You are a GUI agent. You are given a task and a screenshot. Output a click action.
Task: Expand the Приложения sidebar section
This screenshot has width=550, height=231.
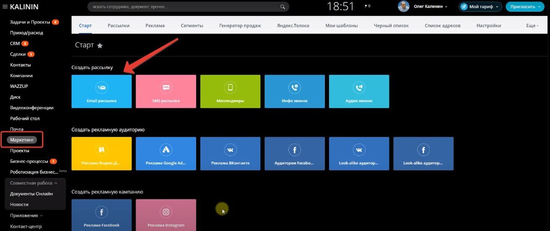click(27, 215)
